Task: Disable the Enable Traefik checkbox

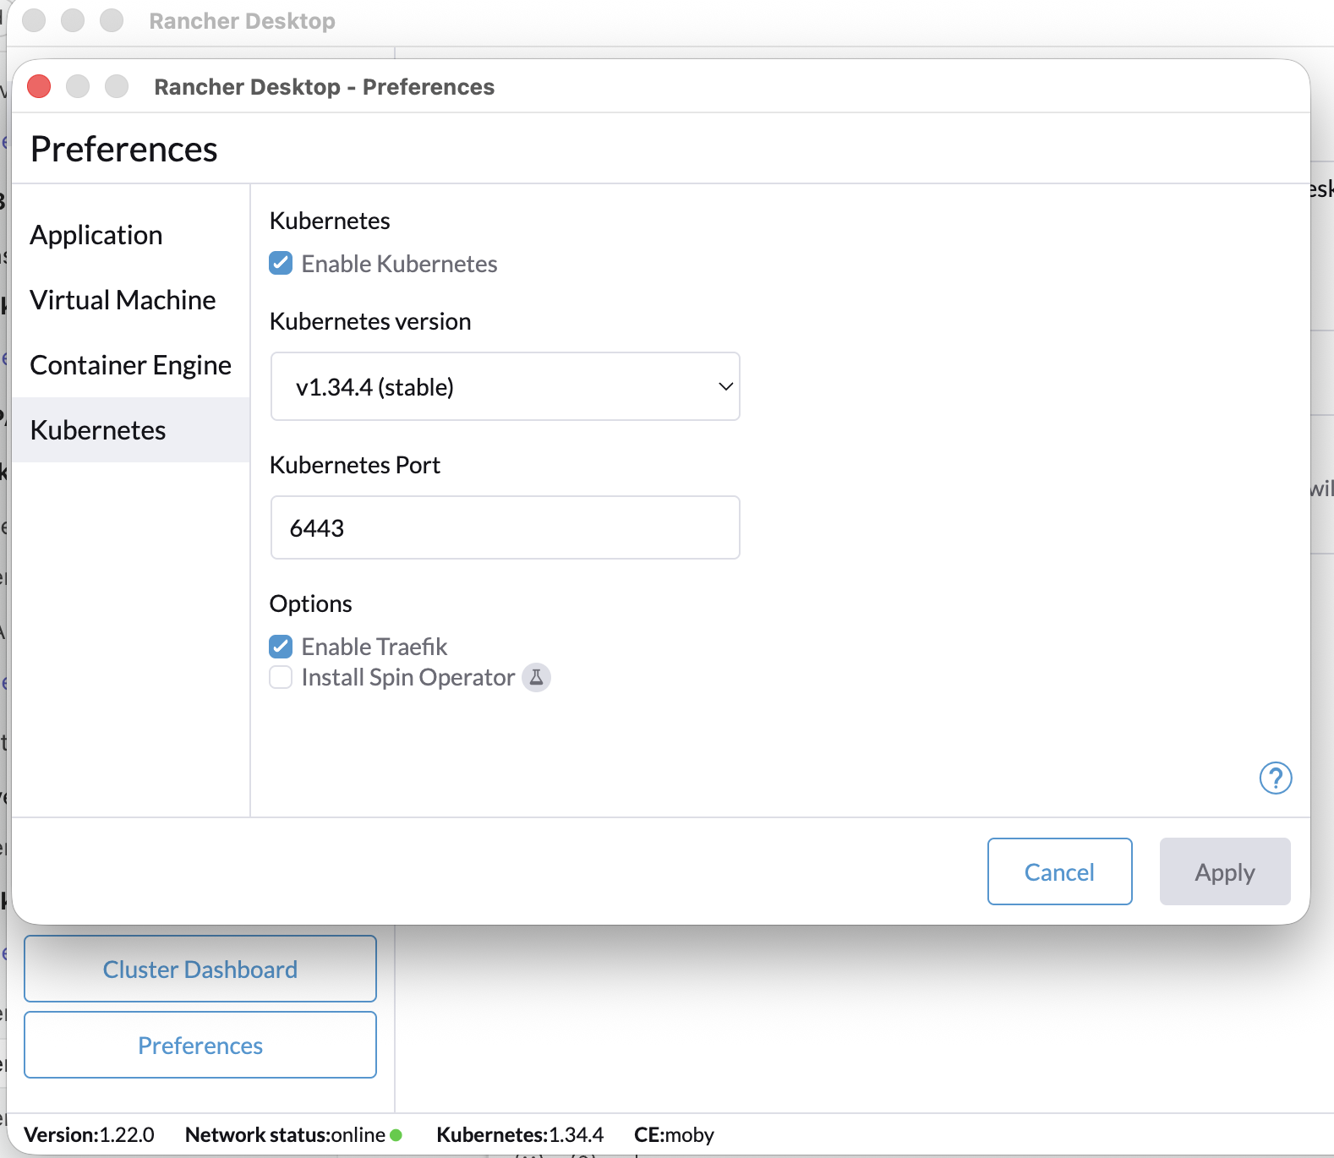Action: (x=281, y=647)
